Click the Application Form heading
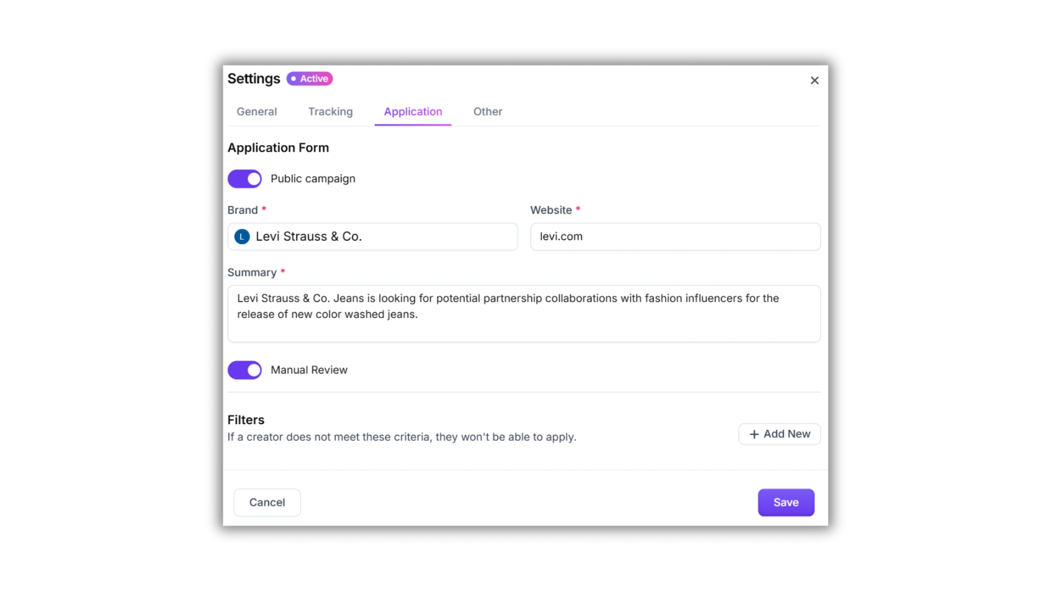Viewport: 1051px width, 591px height. [278, 148]
